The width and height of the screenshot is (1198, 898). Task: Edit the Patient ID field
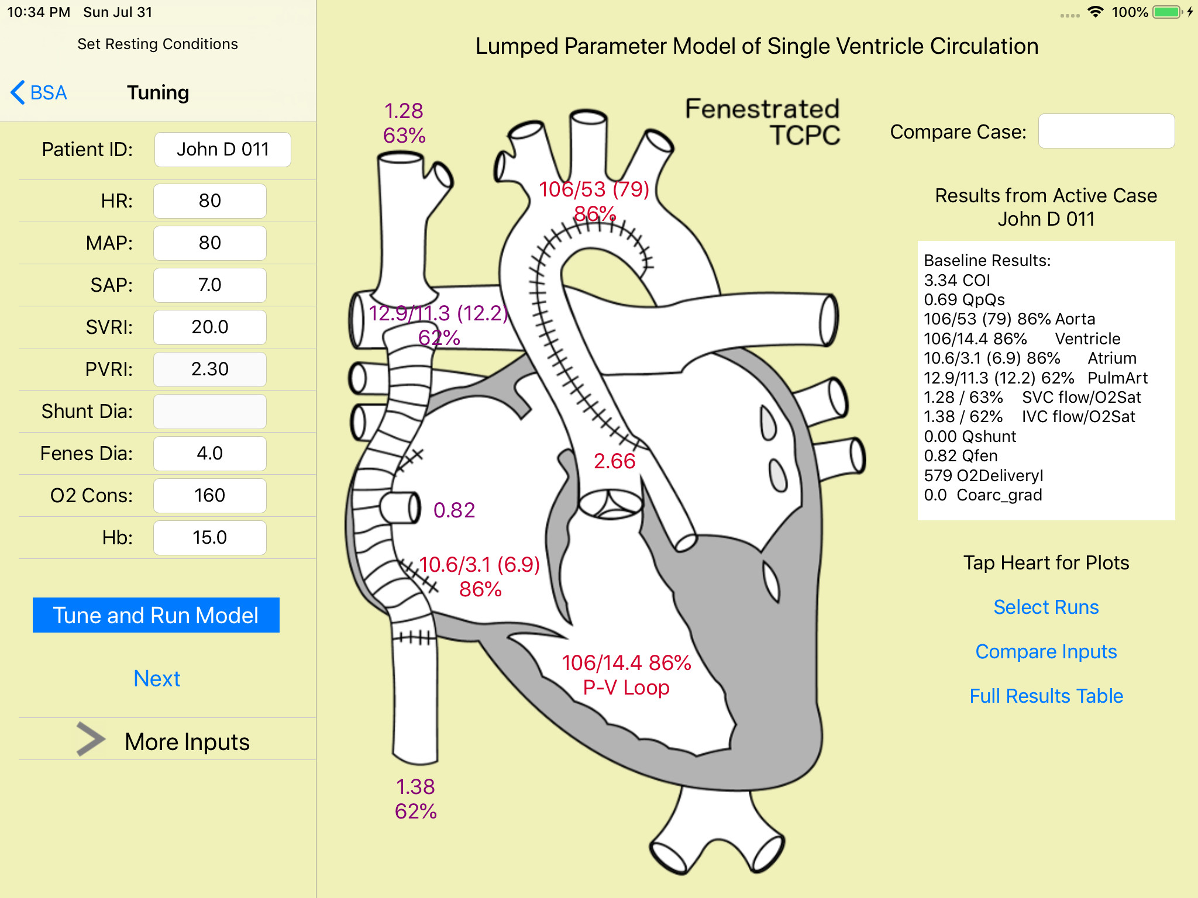click(222, 150)
